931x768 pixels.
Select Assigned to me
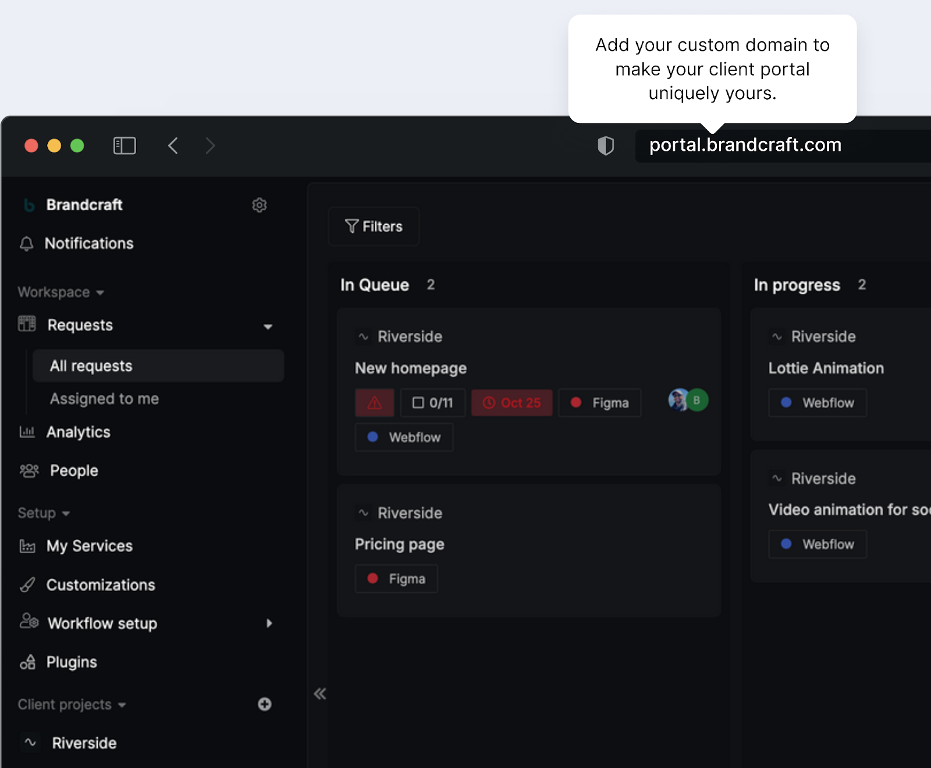104,399
